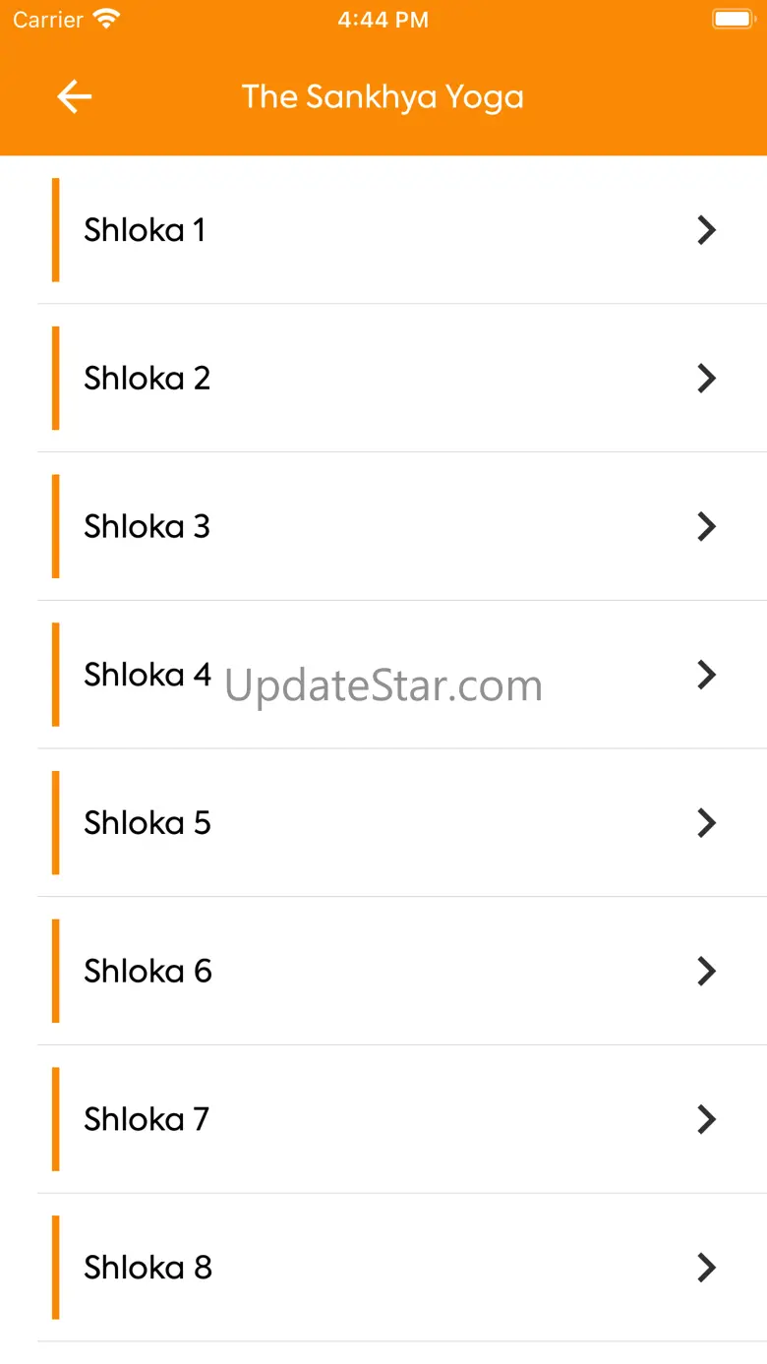This screenshot has height=1364, width=767.
Task: Open the Shloka 3 text label
Action: [x=147, y=527]
